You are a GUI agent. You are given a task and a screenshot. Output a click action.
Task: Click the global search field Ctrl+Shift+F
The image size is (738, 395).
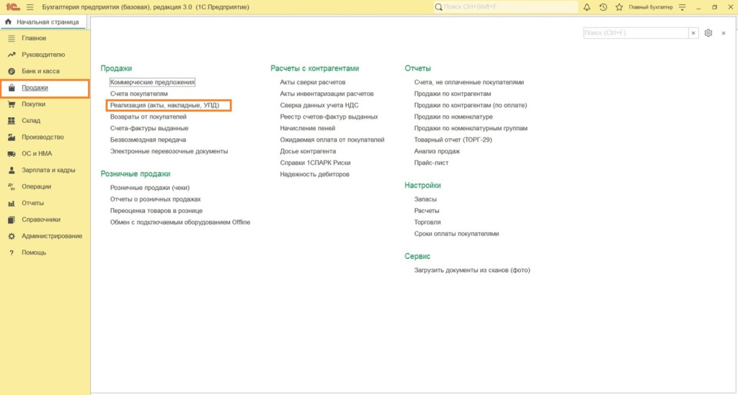pyautogui.click(x=504, y=6)
